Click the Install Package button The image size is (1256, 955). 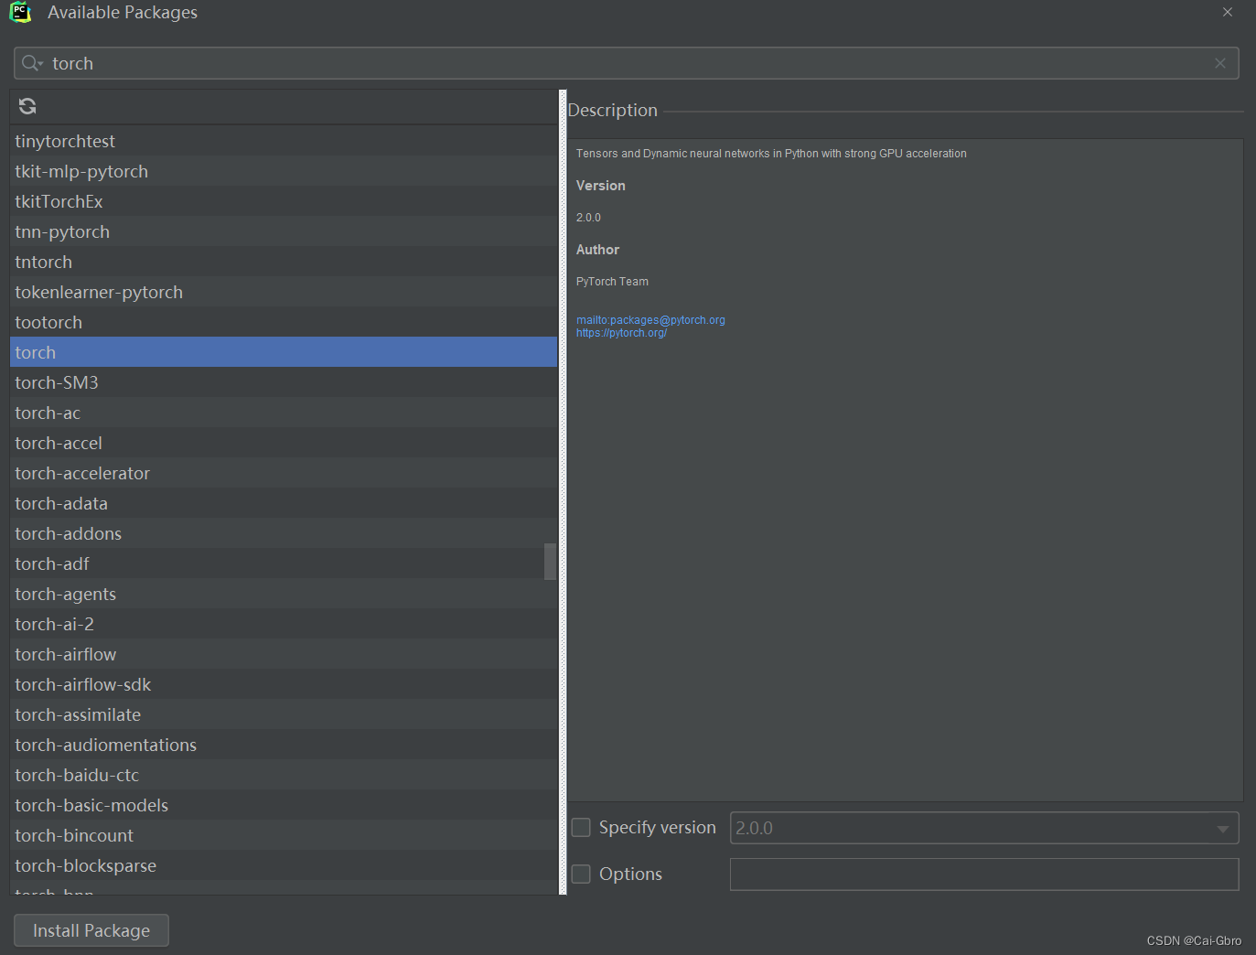coord(91,930)
